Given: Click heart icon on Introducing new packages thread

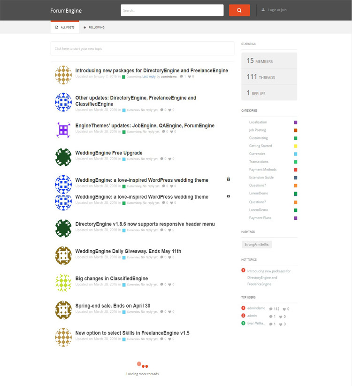Looking at the screenshot, I should pyautogui.click(x=190, y=77).
